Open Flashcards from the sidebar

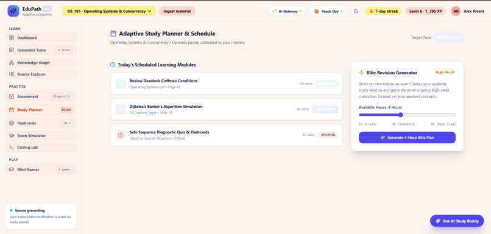[41, 124]
